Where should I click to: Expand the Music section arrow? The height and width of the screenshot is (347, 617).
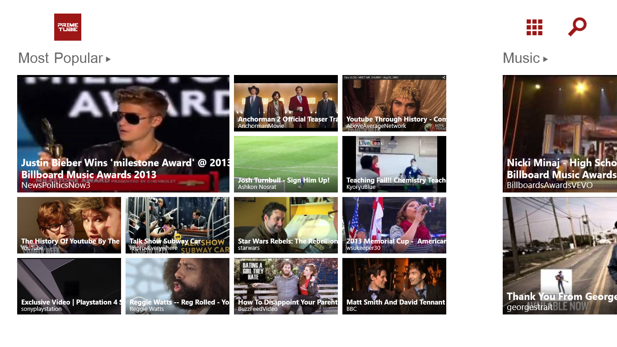546,59
